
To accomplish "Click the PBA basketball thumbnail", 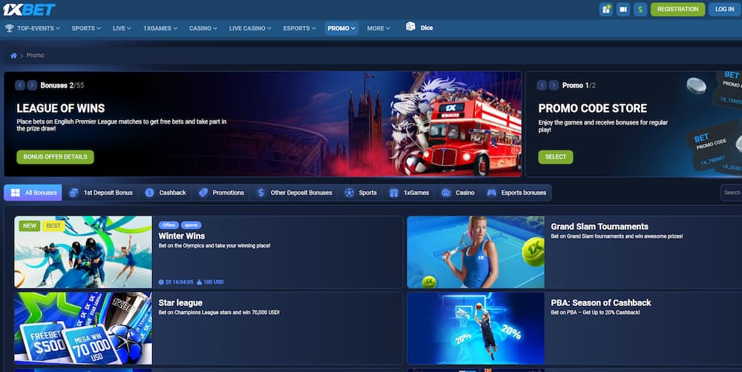I will pos(476,328).
